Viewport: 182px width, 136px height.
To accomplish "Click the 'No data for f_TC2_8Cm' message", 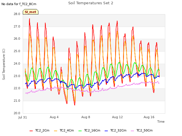I will [x=19, y=4].
